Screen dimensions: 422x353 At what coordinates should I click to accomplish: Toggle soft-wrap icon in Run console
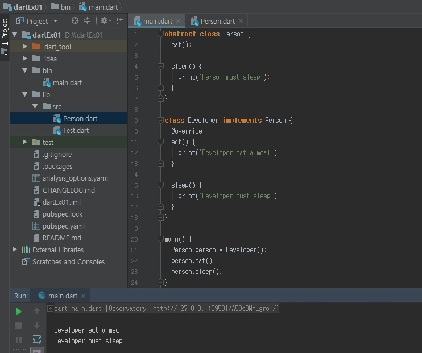37,340
